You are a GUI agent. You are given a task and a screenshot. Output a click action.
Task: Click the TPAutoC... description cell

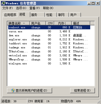[x=80, y=52]
